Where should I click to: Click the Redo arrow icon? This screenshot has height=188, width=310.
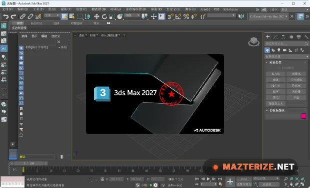tap(13, 16)
